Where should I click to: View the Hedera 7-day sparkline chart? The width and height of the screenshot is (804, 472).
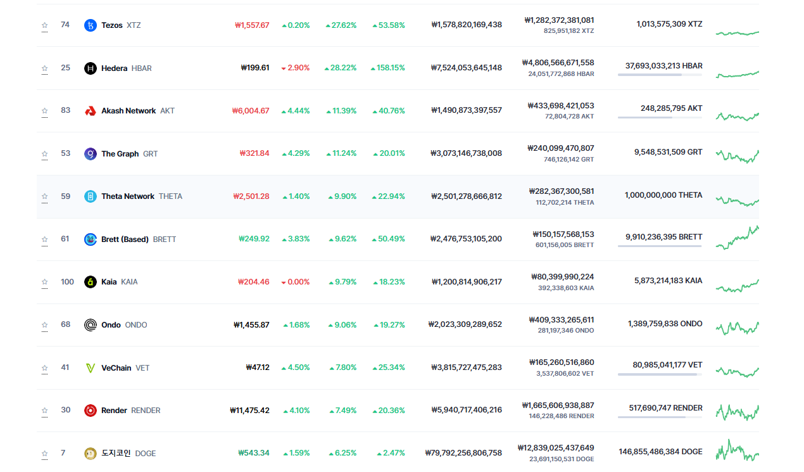tap(738, 74)
